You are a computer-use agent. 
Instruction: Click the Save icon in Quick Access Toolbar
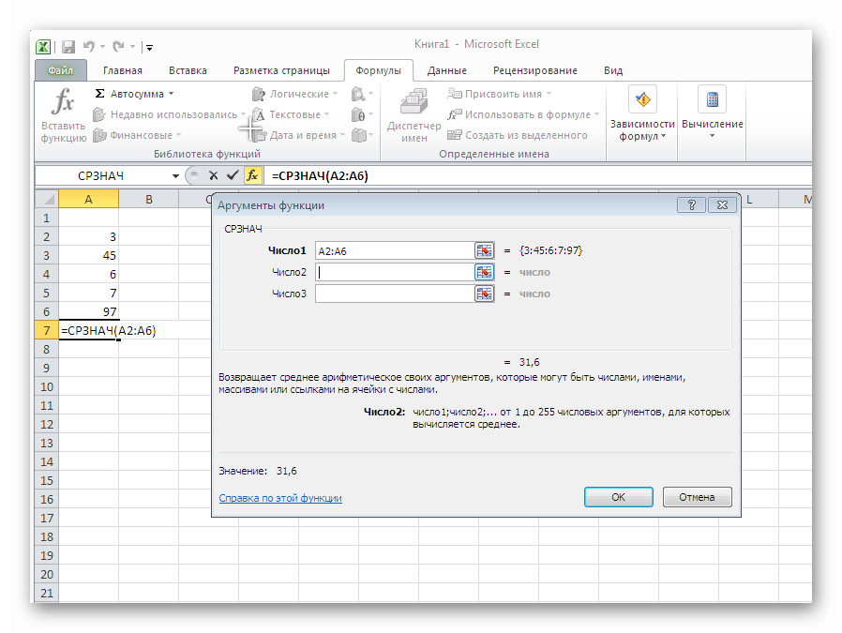pyautogui.click(x=68, y=46)
